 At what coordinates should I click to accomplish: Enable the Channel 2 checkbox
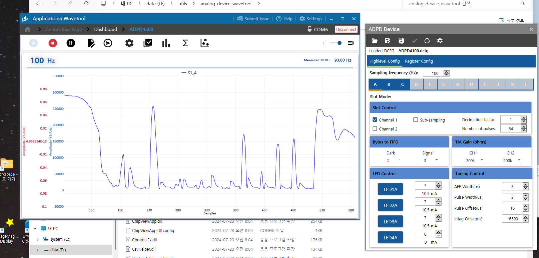[x=375, y=129]
